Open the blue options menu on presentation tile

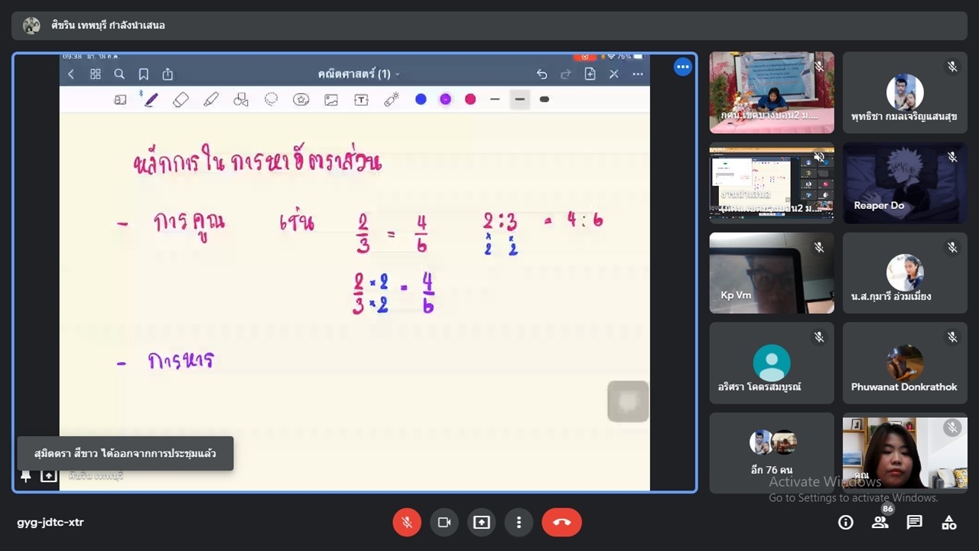(x=683, y=67)
